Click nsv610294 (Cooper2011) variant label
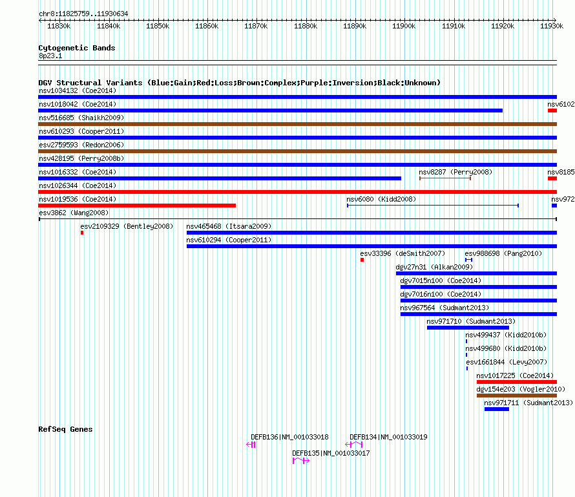The width and height of the screenshot is (575, 497). pos(229,240)
